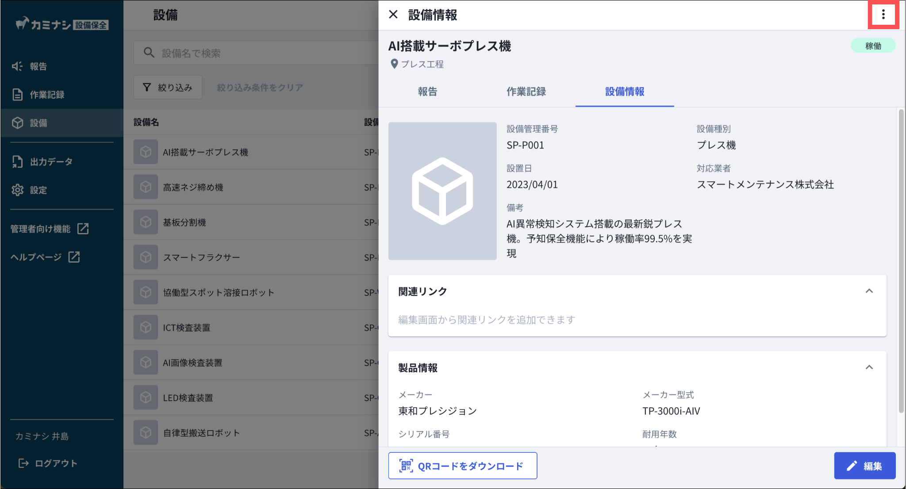906x489 pixels.
Task: Collapse the 関連リンク section chevron
Action: coord(869,291)
